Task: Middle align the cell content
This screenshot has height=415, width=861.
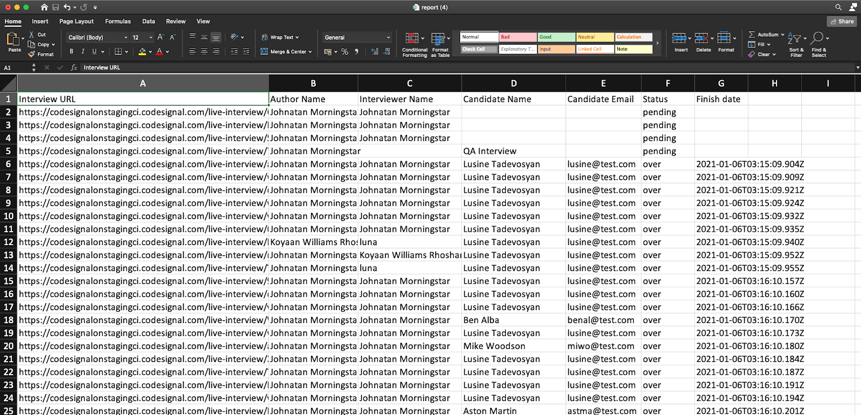Action: click(x=204, y=37)
